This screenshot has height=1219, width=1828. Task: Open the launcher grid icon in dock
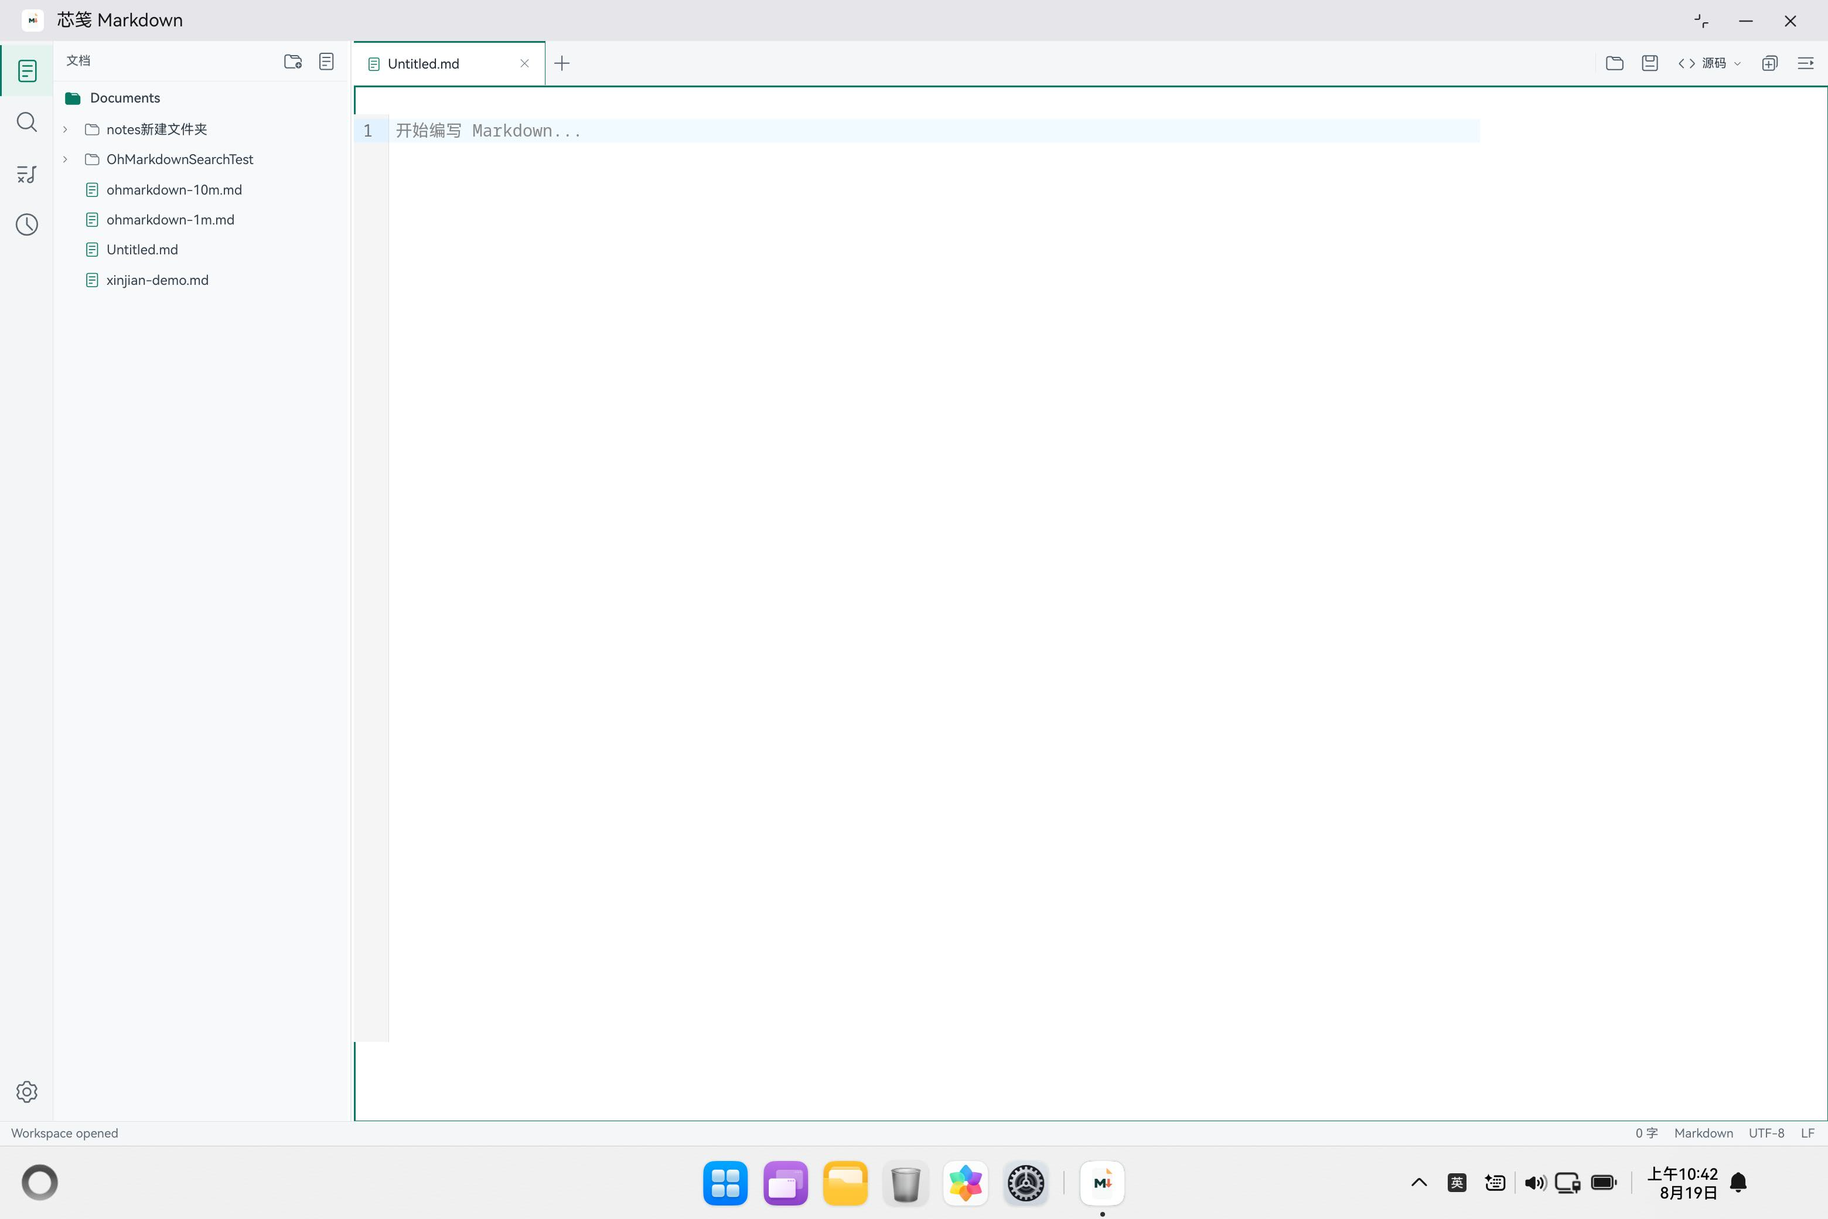(x=725, y=1183)
